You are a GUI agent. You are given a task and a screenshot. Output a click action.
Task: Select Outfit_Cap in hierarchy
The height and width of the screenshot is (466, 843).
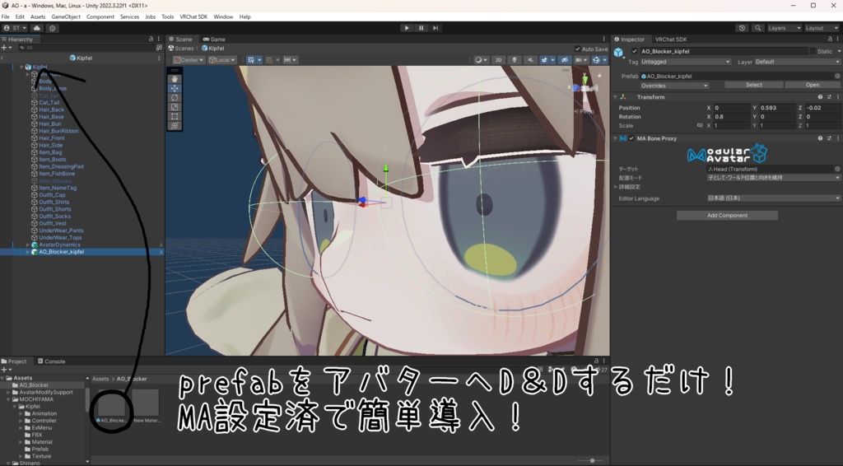pos(52,195)
